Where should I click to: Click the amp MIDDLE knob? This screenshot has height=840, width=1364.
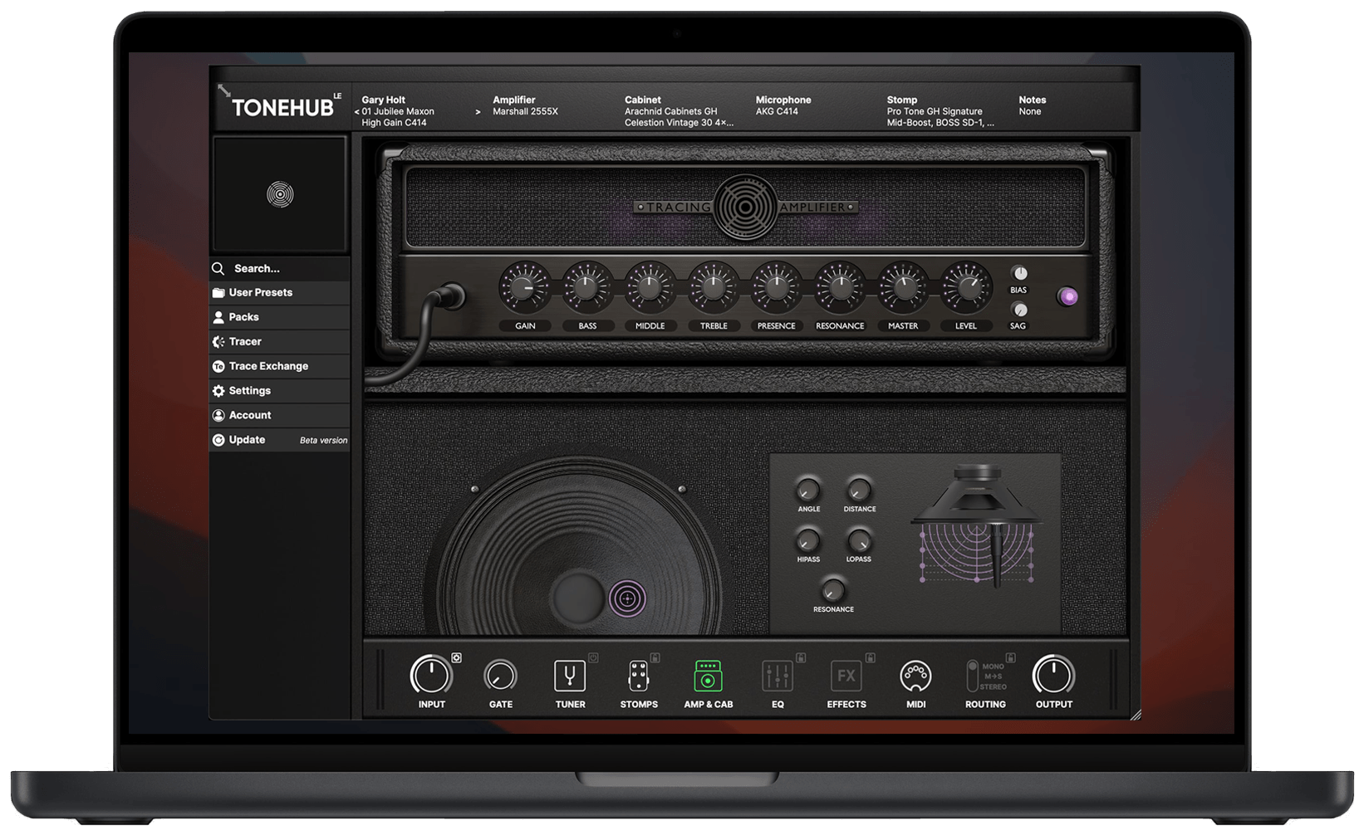pyautogui.click(x=650, y=288)
